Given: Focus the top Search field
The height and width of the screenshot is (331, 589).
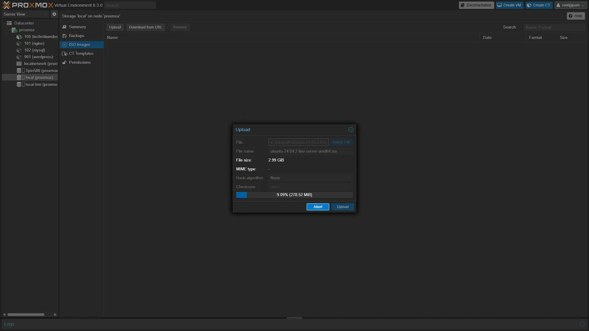Looking at the screenshot, I should click(x=130, y=5).
